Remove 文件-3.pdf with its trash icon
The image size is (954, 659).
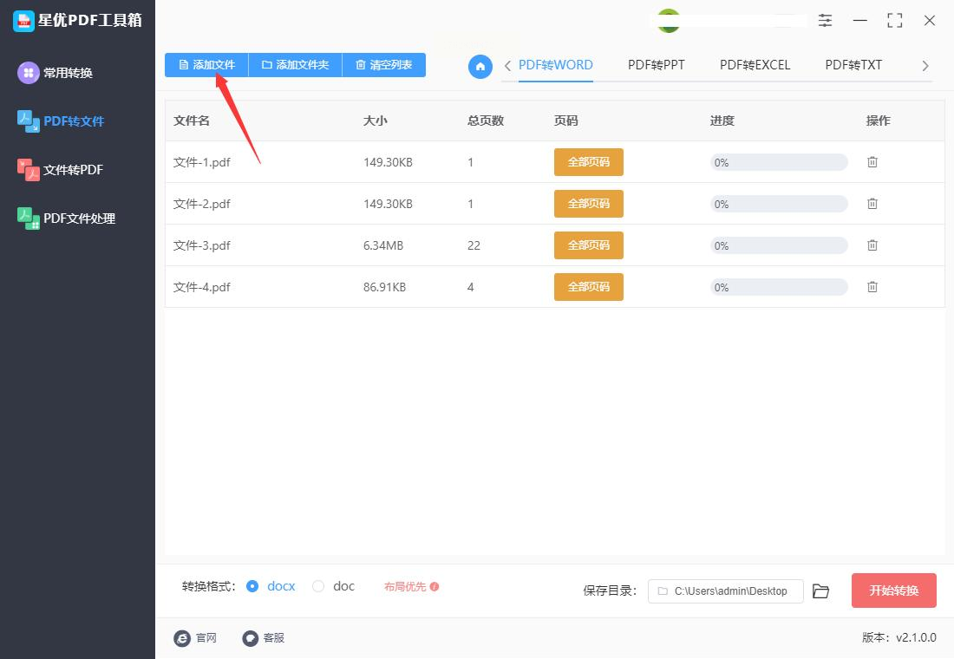872,245
